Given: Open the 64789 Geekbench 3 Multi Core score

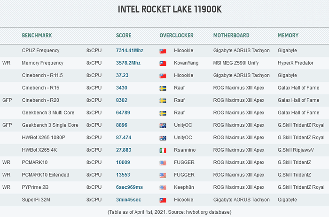Looking at the screenshot, I should point(123,113).
